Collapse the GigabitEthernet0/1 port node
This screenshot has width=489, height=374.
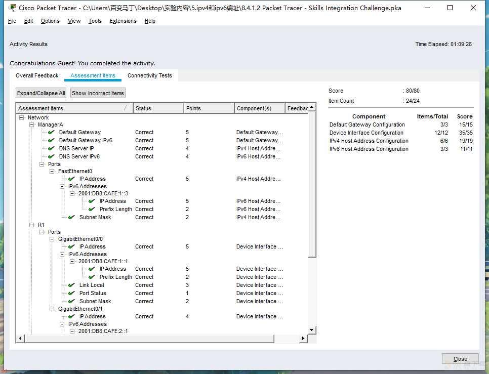pos(52,309)
